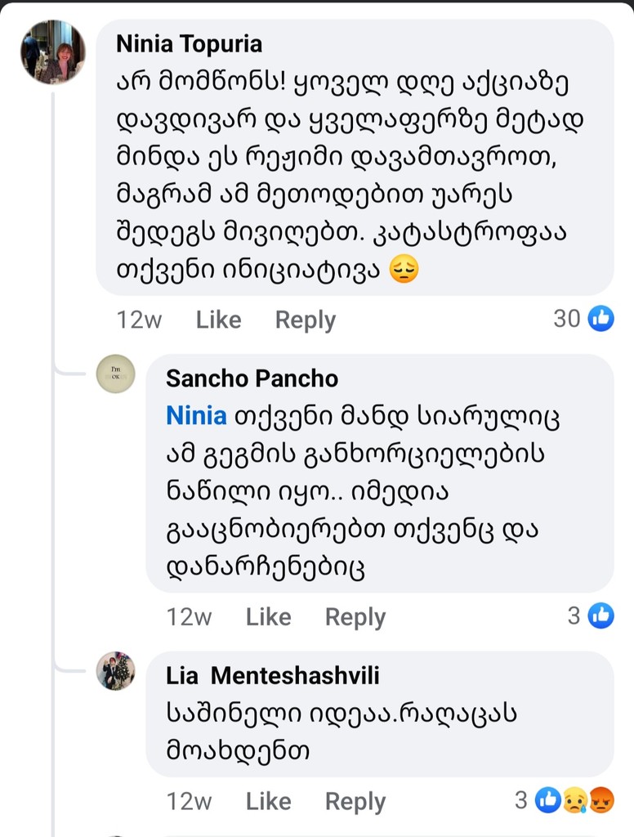The height and width of the screenshot is (837, 634).
Task: Reply to Sancho Pancho's comment
Action: tap(355, 616)
